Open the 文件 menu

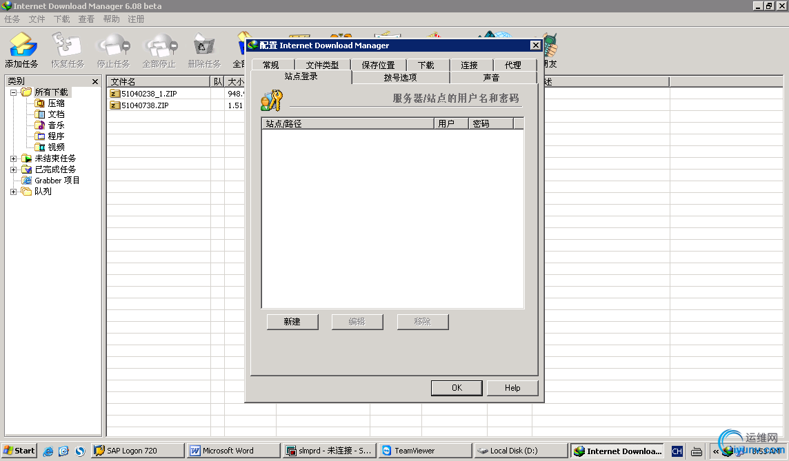point(37,19)
